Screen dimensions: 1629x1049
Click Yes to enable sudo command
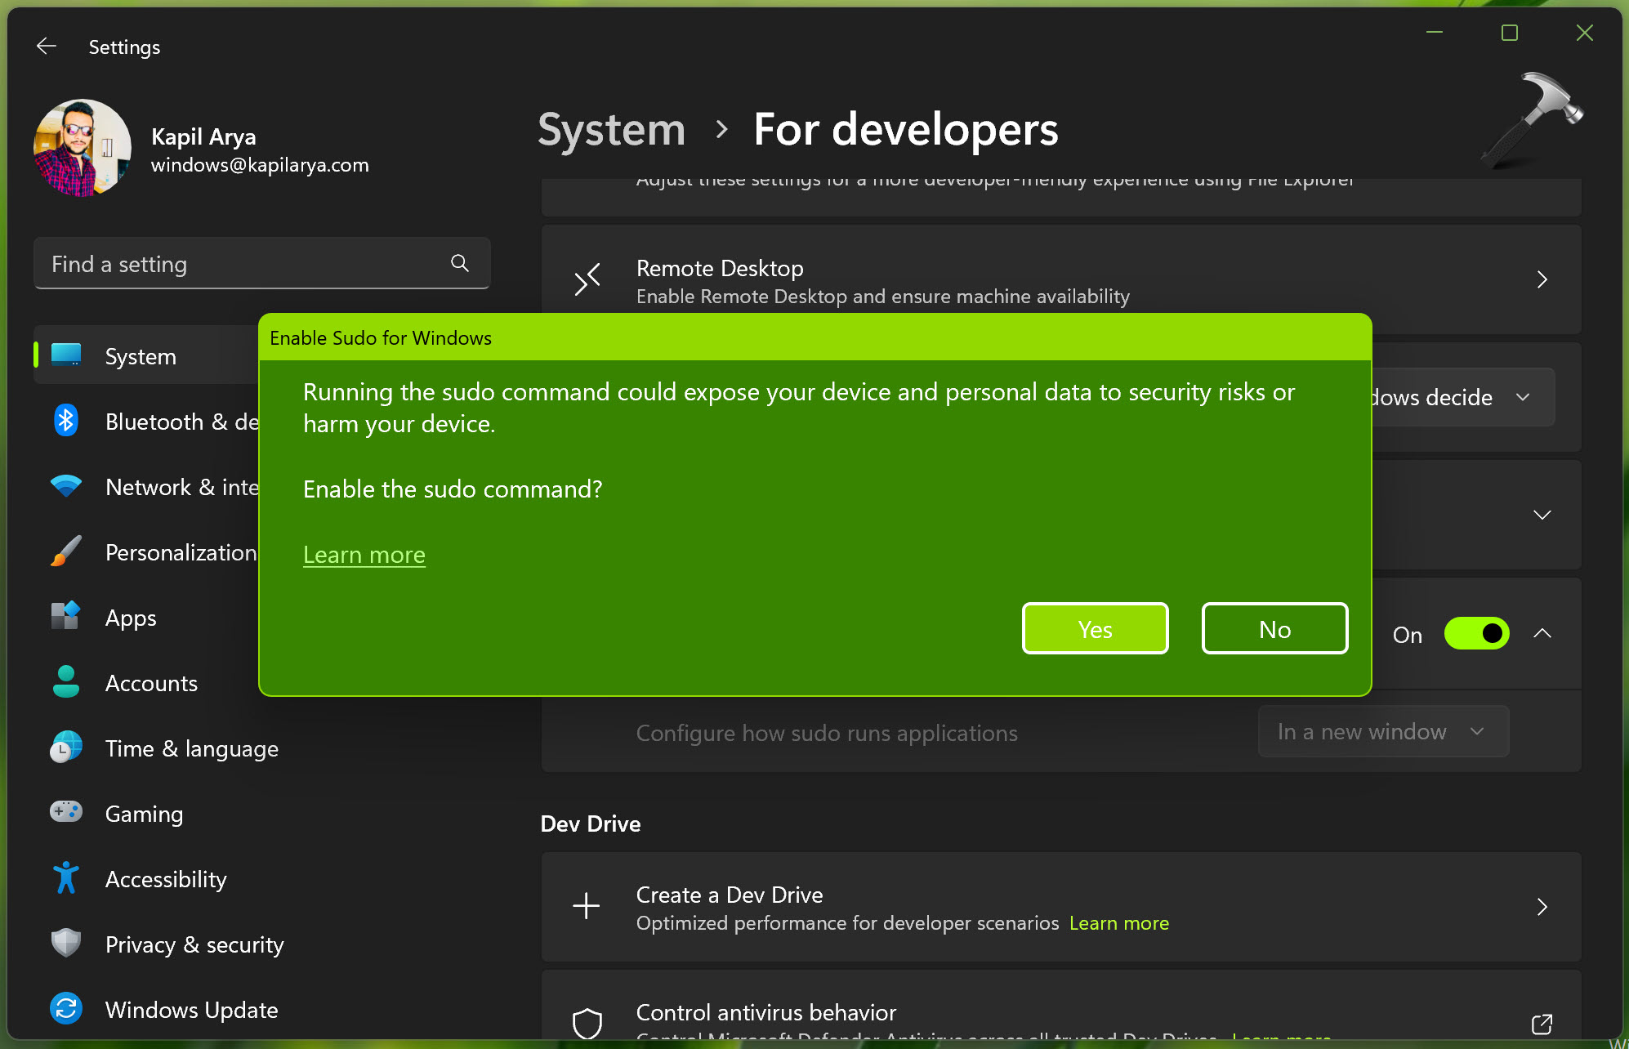1095,627
